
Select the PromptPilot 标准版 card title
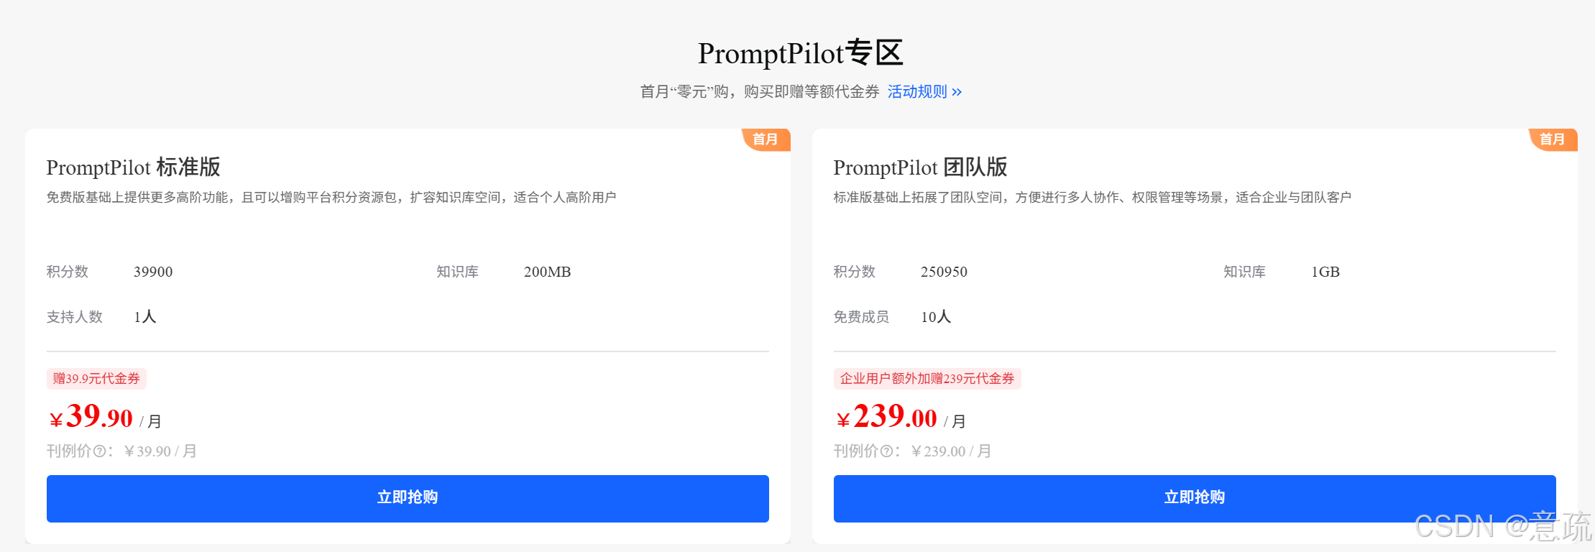(x=133, y=167)
